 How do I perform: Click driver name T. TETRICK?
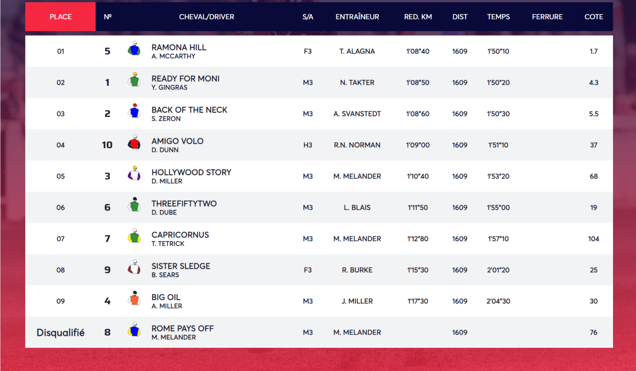(x=168, y=244)
